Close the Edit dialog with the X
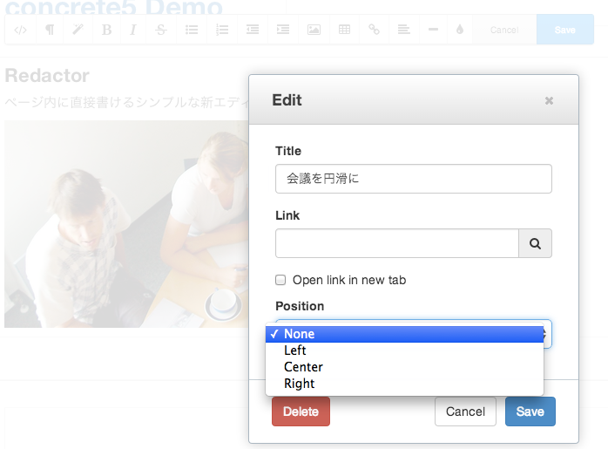 coord(549,100)
